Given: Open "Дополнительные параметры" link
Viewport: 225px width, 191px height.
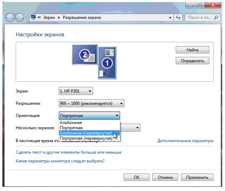Looking at the screenshot, I should (x=185, y=141).
